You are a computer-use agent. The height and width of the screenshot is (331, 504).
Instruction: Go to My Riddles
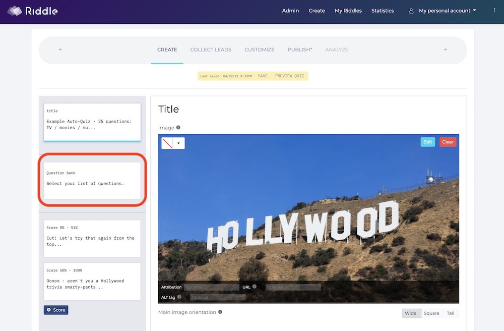pyautogui.click(x=348, y=11)
